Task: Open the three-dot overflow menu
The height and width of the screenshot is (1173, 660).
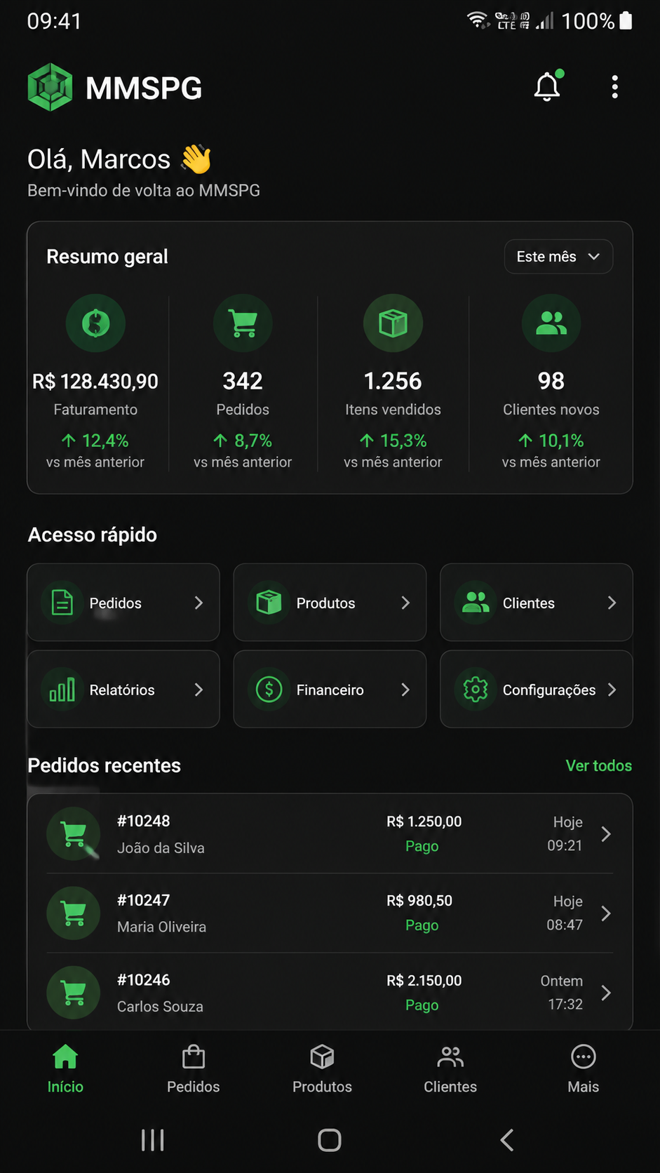Action: point(614,87)
